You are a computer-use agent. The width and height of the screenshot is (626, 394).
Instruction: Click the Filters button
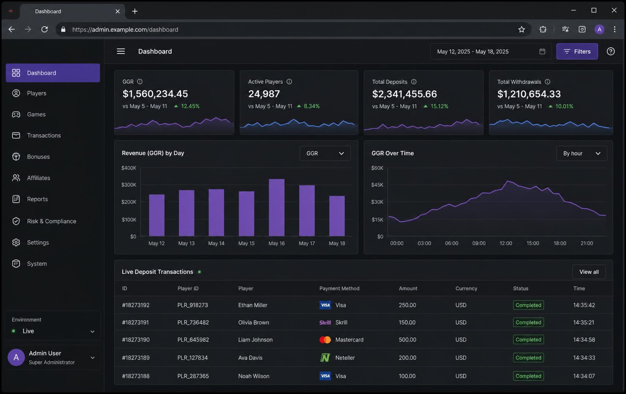tap(577, 51)
